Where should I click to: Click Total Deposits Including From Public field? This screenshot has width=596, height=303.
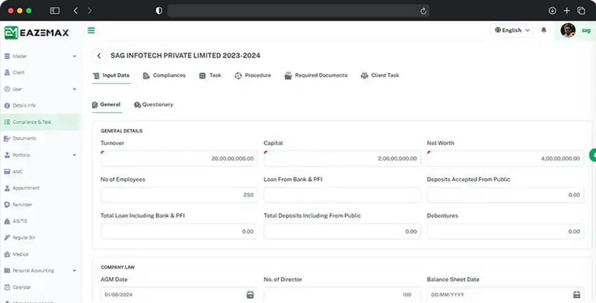click(342, 232)
